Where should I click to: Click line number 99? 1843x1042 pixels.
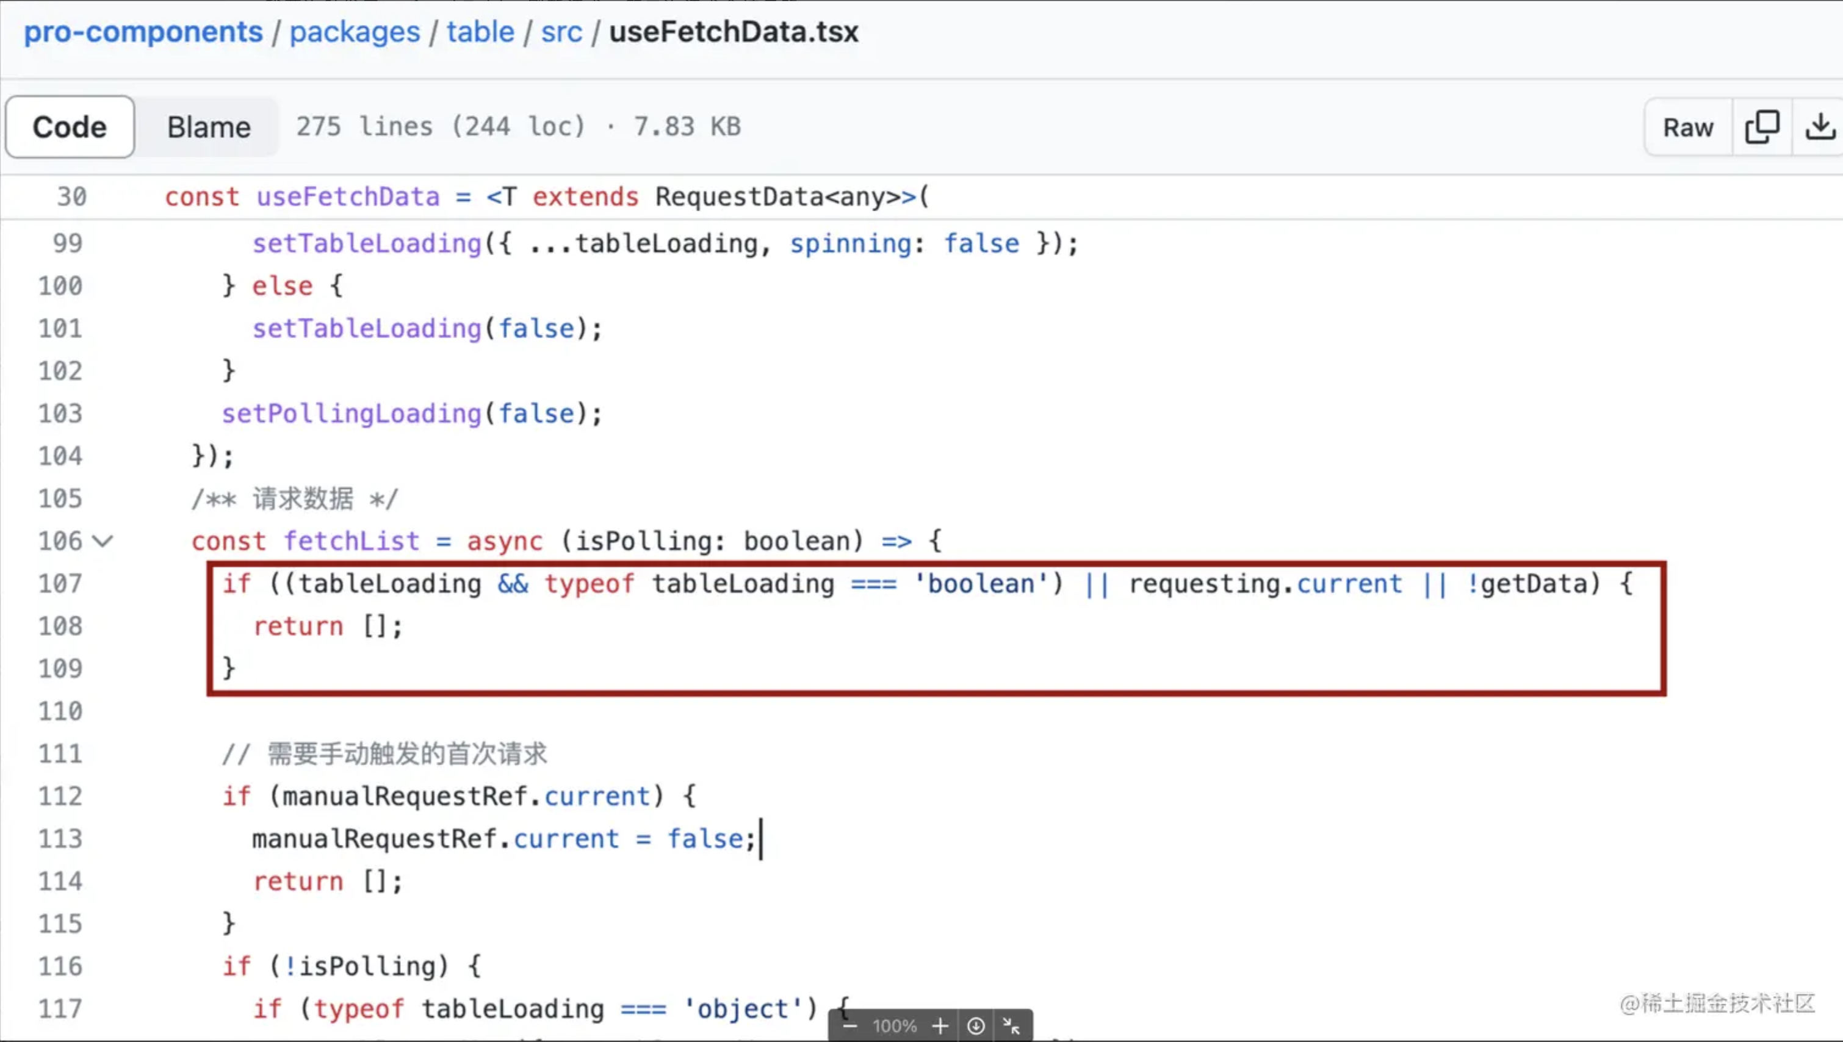(x=67, y=243)
